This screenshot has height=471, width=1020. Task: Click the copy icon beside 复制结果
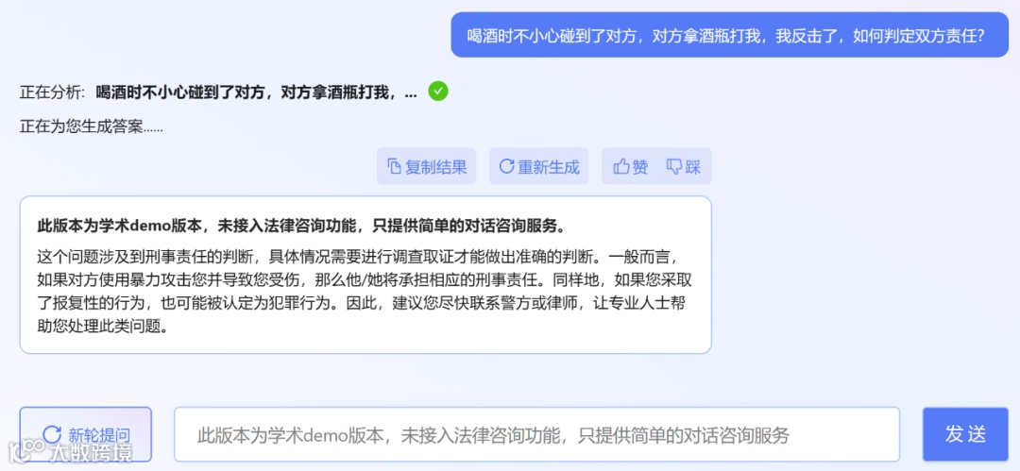[394, 167]
